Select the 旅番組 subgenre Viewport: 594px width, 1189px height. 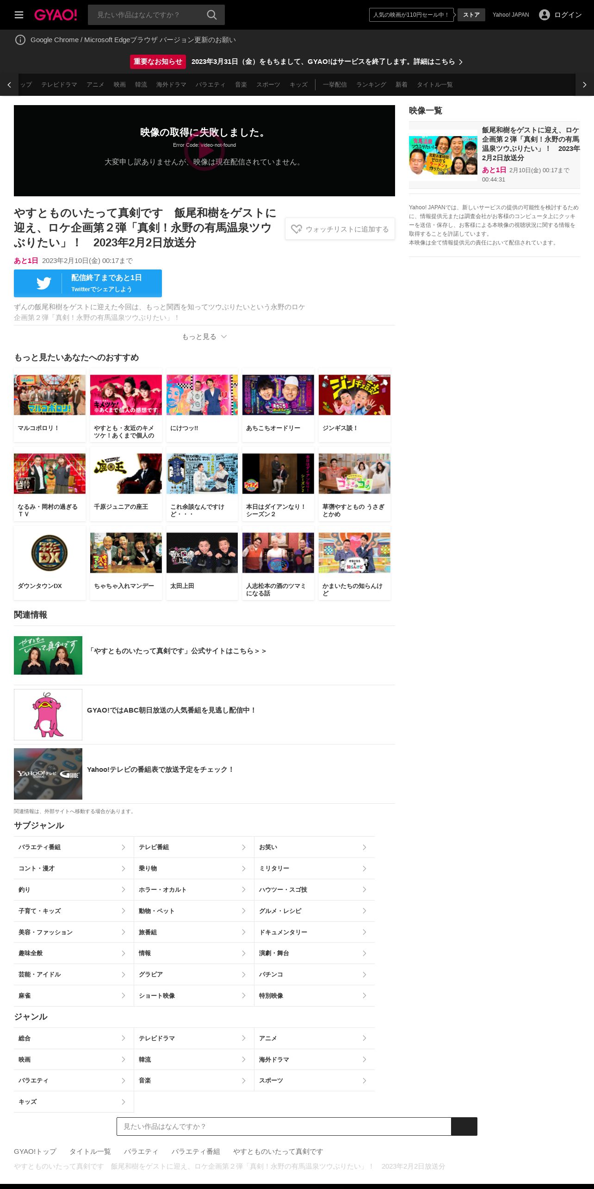coord(194,932)
